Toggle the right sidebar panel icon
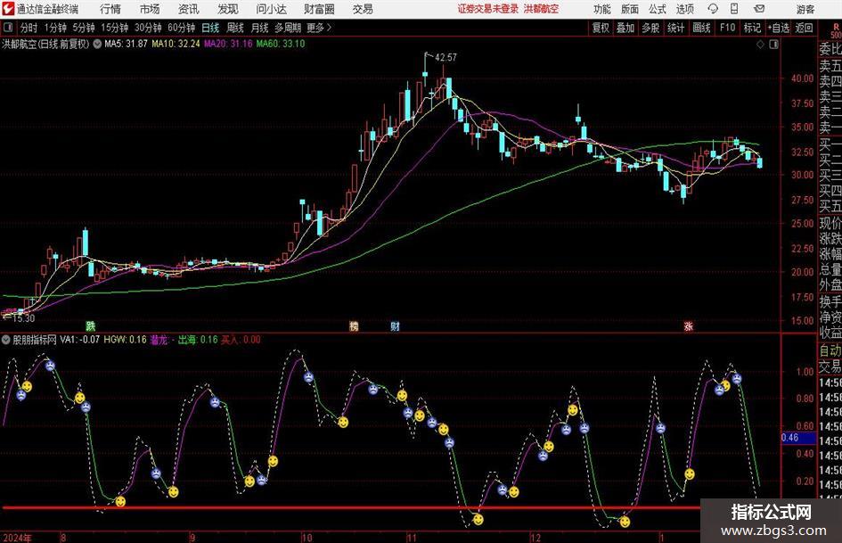Viewport: 842px width, 543px height. tap(773, 44)
